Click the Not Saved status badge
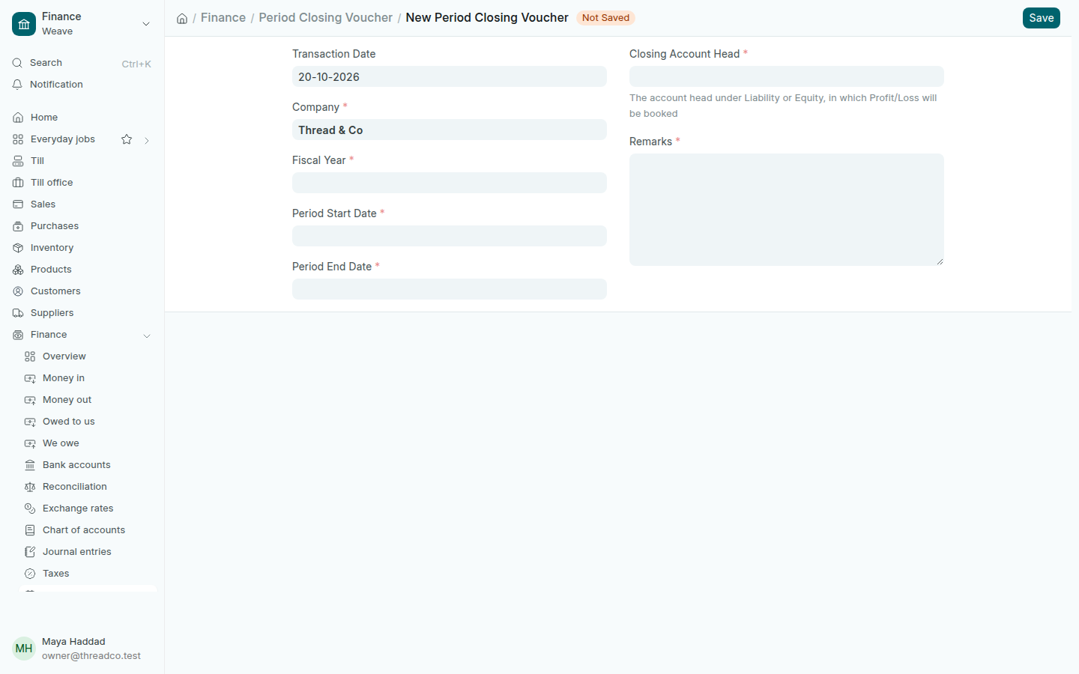The height and width of the screenshot is (674, 1079). coord(605,18)
